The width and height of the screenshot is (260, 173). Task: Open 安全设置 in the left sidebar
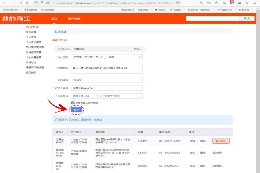[31, 32]
